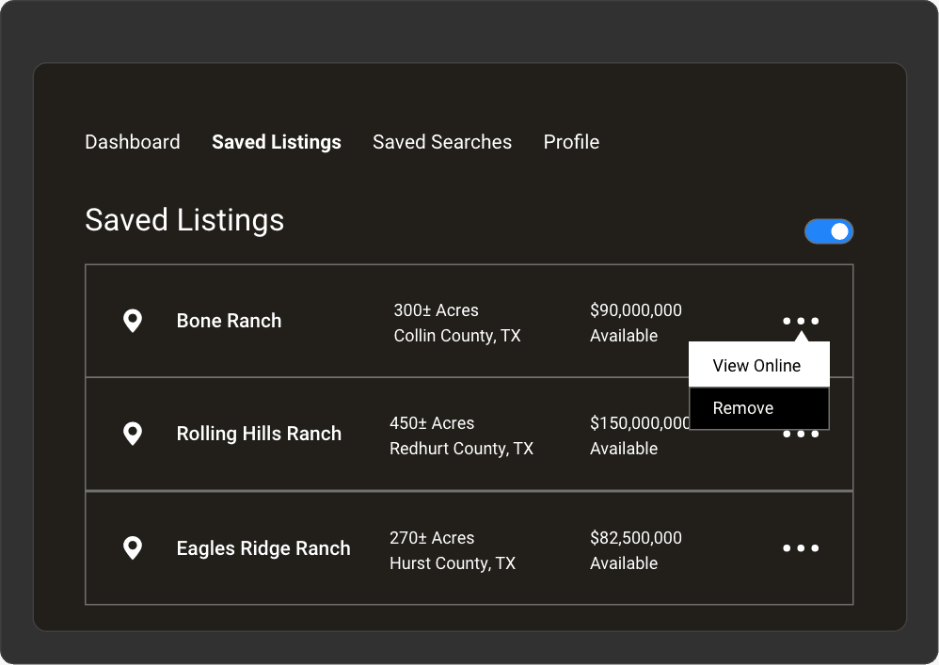Open the Eagles Ridge Ranch three-dot options
Image resolution: width=939 pixels, height=665 pixels.
pyautogui.click(x=801, y=548)
